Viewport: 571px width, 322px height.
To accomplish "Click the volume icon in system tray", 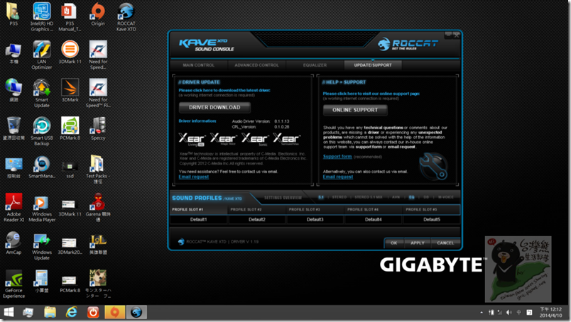I will [509, 313].
